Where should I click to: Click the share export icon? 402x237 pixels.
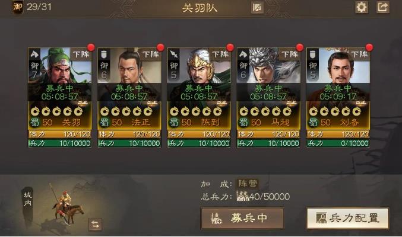click(x=383, y=7)
